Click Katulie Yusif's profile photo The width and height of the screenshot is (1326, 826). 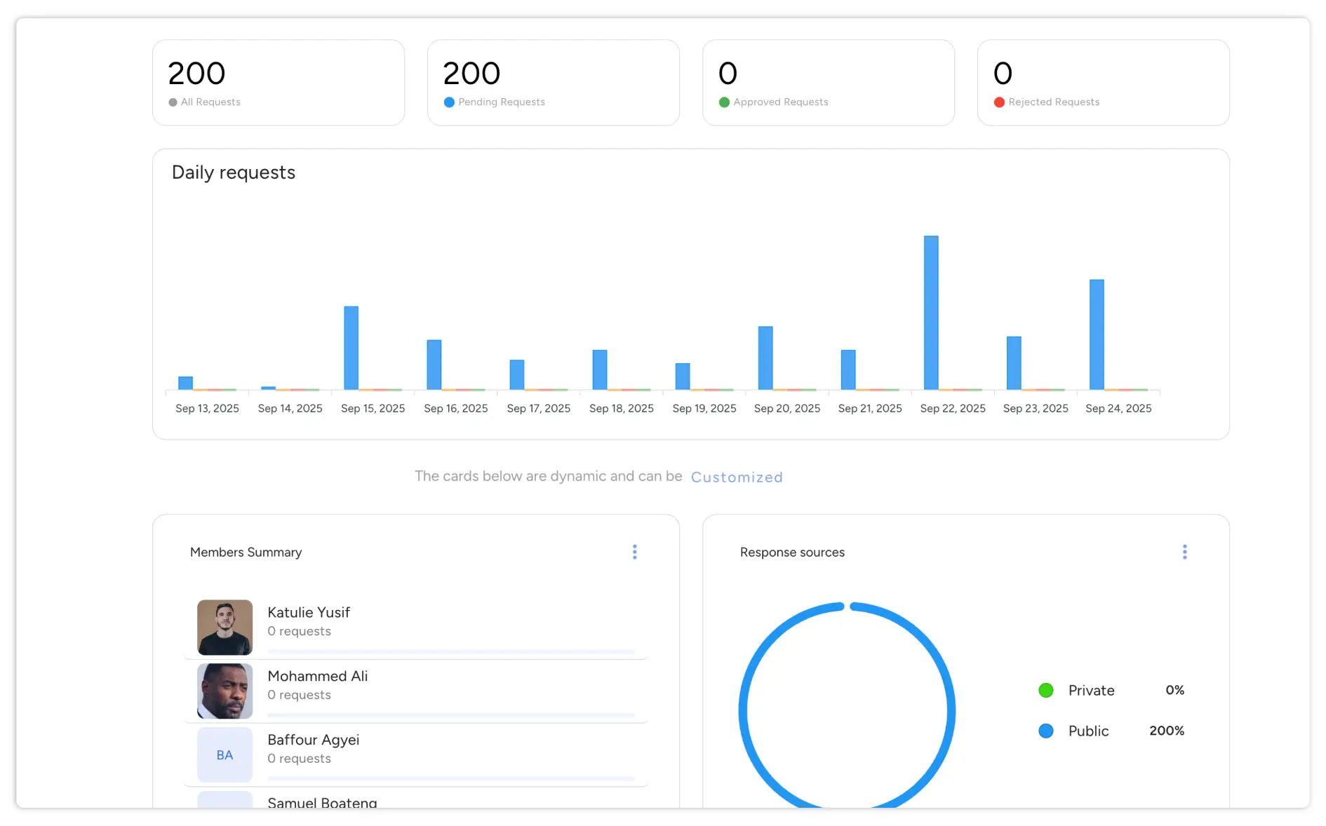(x=225, y=627)
